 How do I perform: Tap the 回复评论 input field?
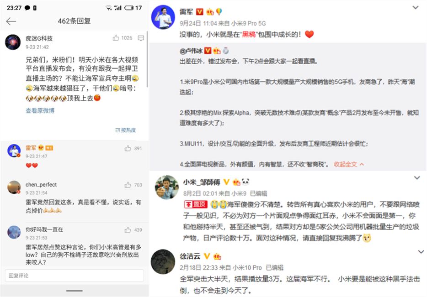pyautogui.click(x=75, y=276)
